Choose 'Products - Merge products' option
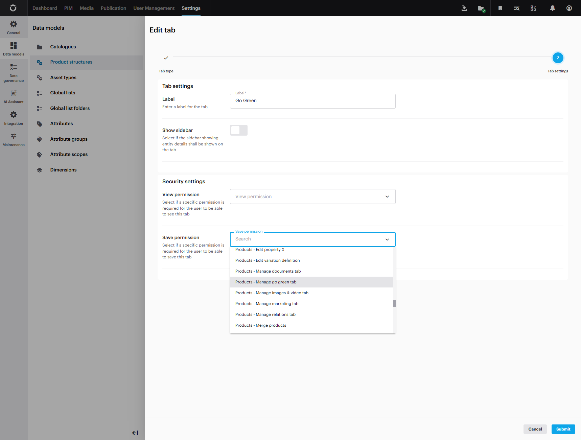The width and height of the screenshot is (581, 440). click(261, 325)
